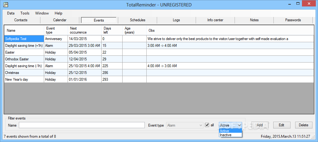
Task: Open the Help menu
Action: [58, 13]
